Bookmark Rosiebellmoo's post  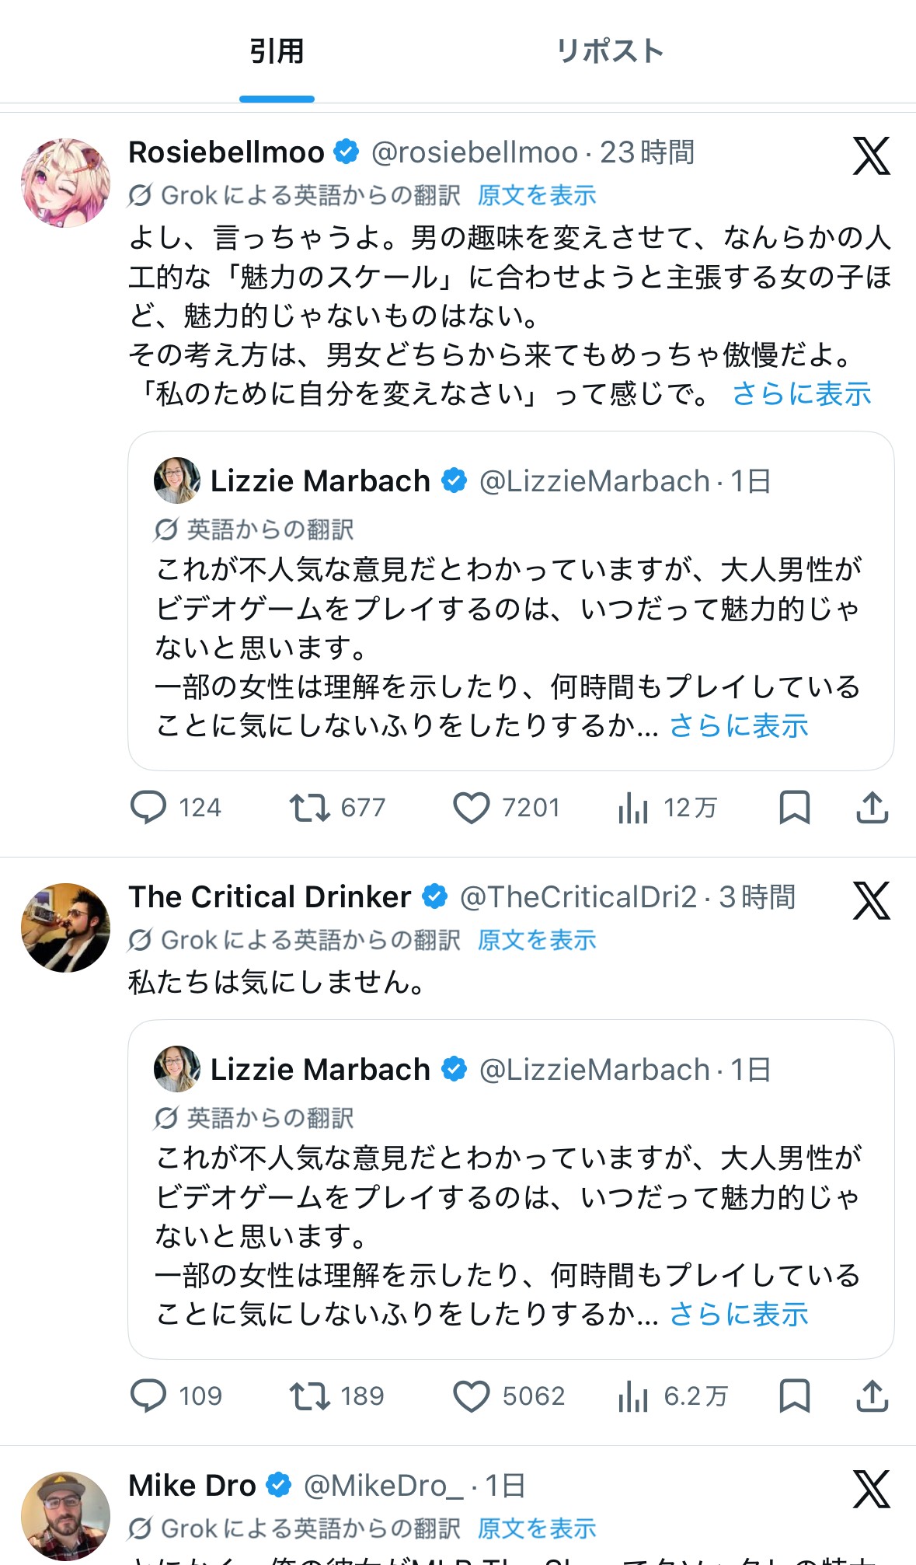(x=795, y=808)
